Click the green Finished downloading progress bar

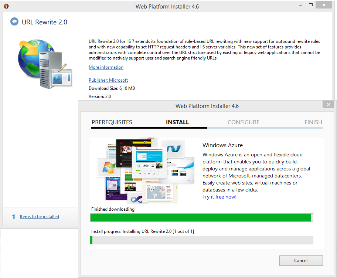pos(202,218)
